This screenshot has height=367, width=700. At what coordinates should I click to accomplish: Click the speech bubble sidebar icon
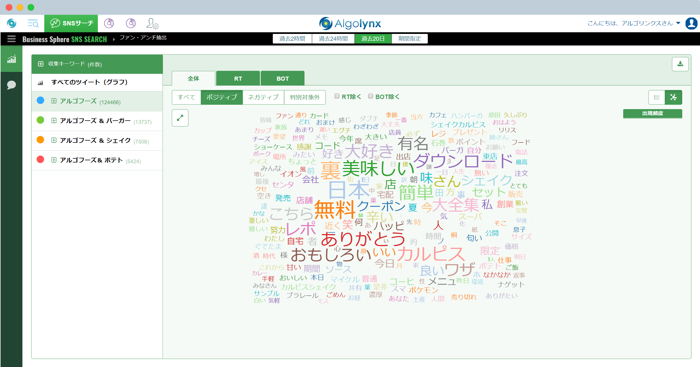coord(11,85)
